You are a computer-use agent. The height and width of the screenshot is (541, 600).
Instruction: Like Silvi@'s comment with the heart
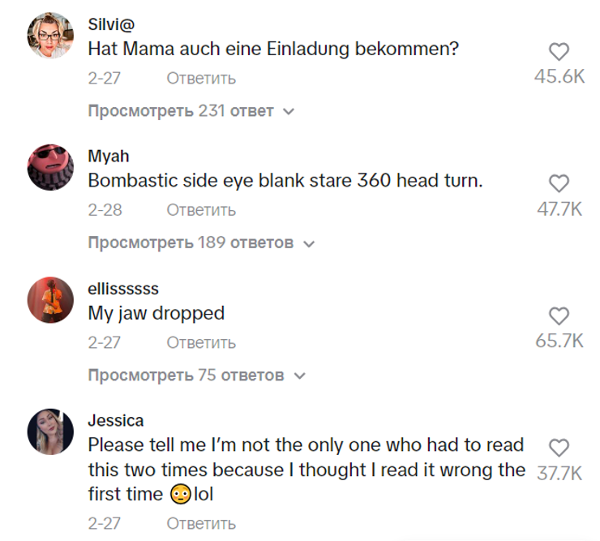tap(559, 52)
